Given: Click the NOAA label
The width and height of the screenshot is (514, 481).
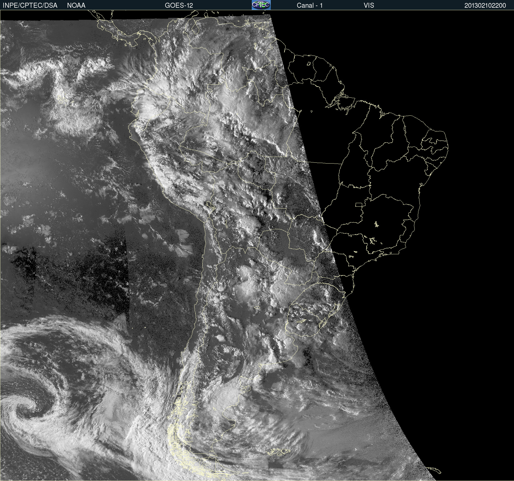Looking at the screenshot, I should point(76,5).
